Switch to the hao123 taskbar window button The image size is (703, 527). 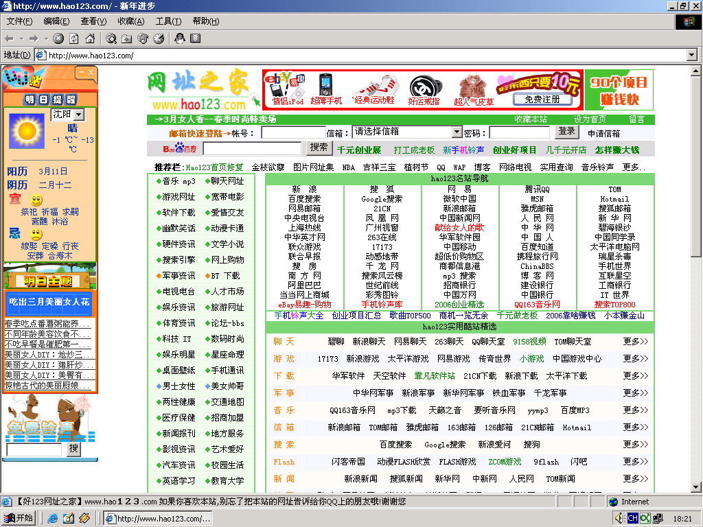pyautogui.click(x=158, y=519)
